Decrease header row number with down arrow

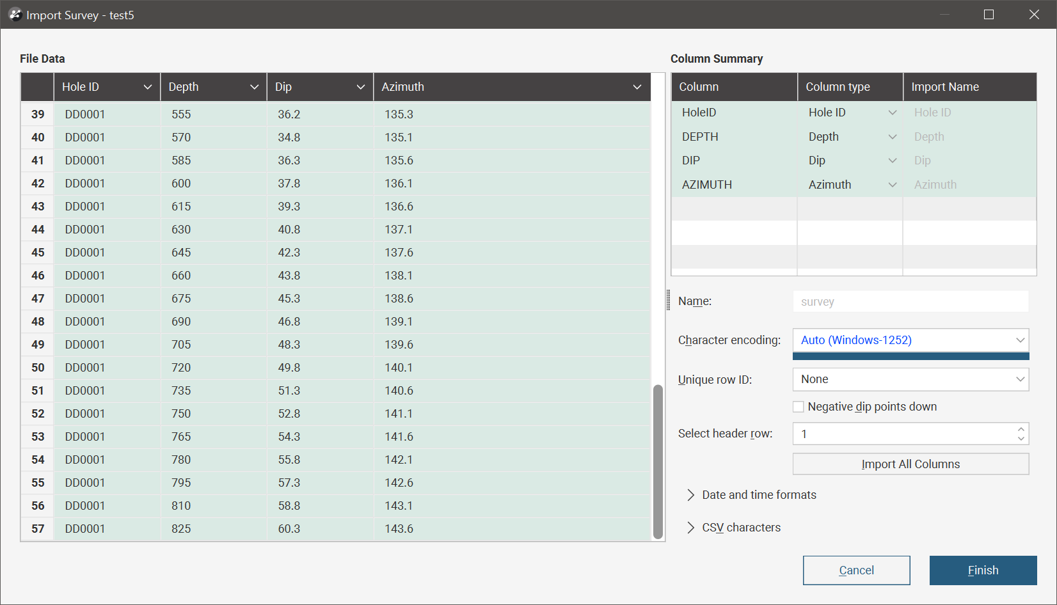[1021, 439]
